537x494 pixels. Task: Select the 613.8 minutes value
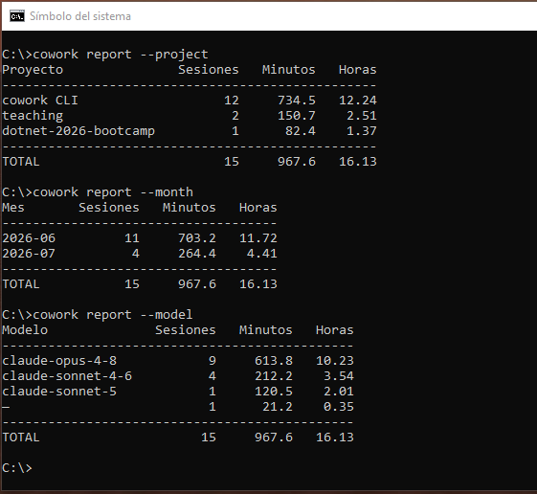pos(274,361)
